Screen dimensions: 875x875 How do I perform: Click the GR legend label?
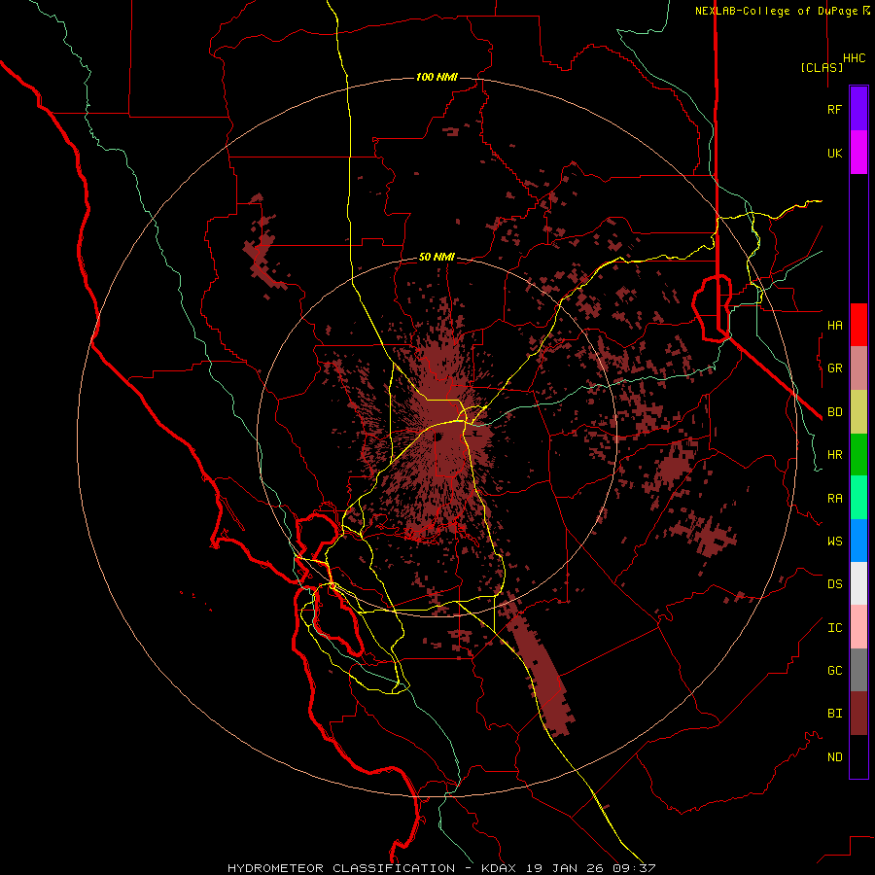click(834, 368)
